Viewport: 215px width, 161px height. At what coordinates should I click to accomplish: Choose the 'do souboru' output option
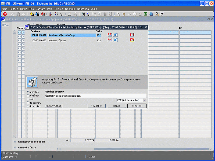(28, 103)
